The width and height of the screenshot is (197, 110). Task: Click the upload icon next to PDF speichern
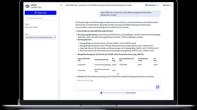click(158, 5)
